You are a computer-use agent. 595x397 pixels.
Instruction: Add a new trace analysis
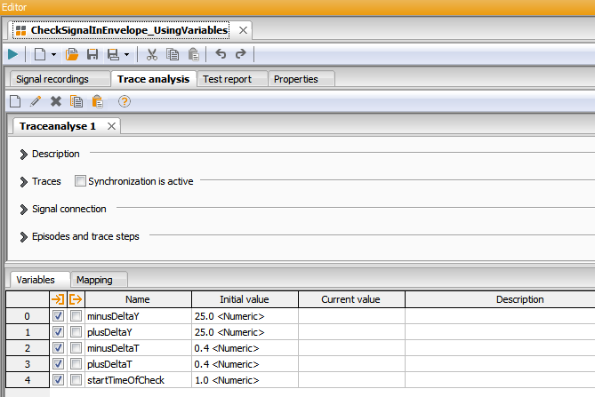[x=15, y=101]
